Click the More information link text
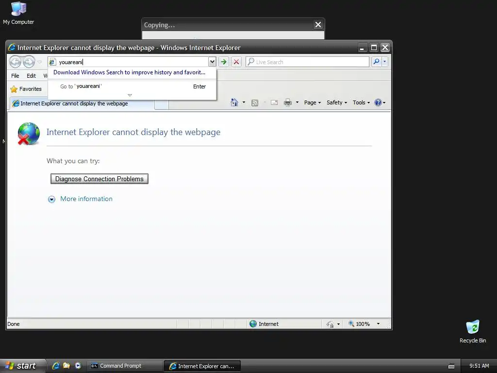 [86, 199]
